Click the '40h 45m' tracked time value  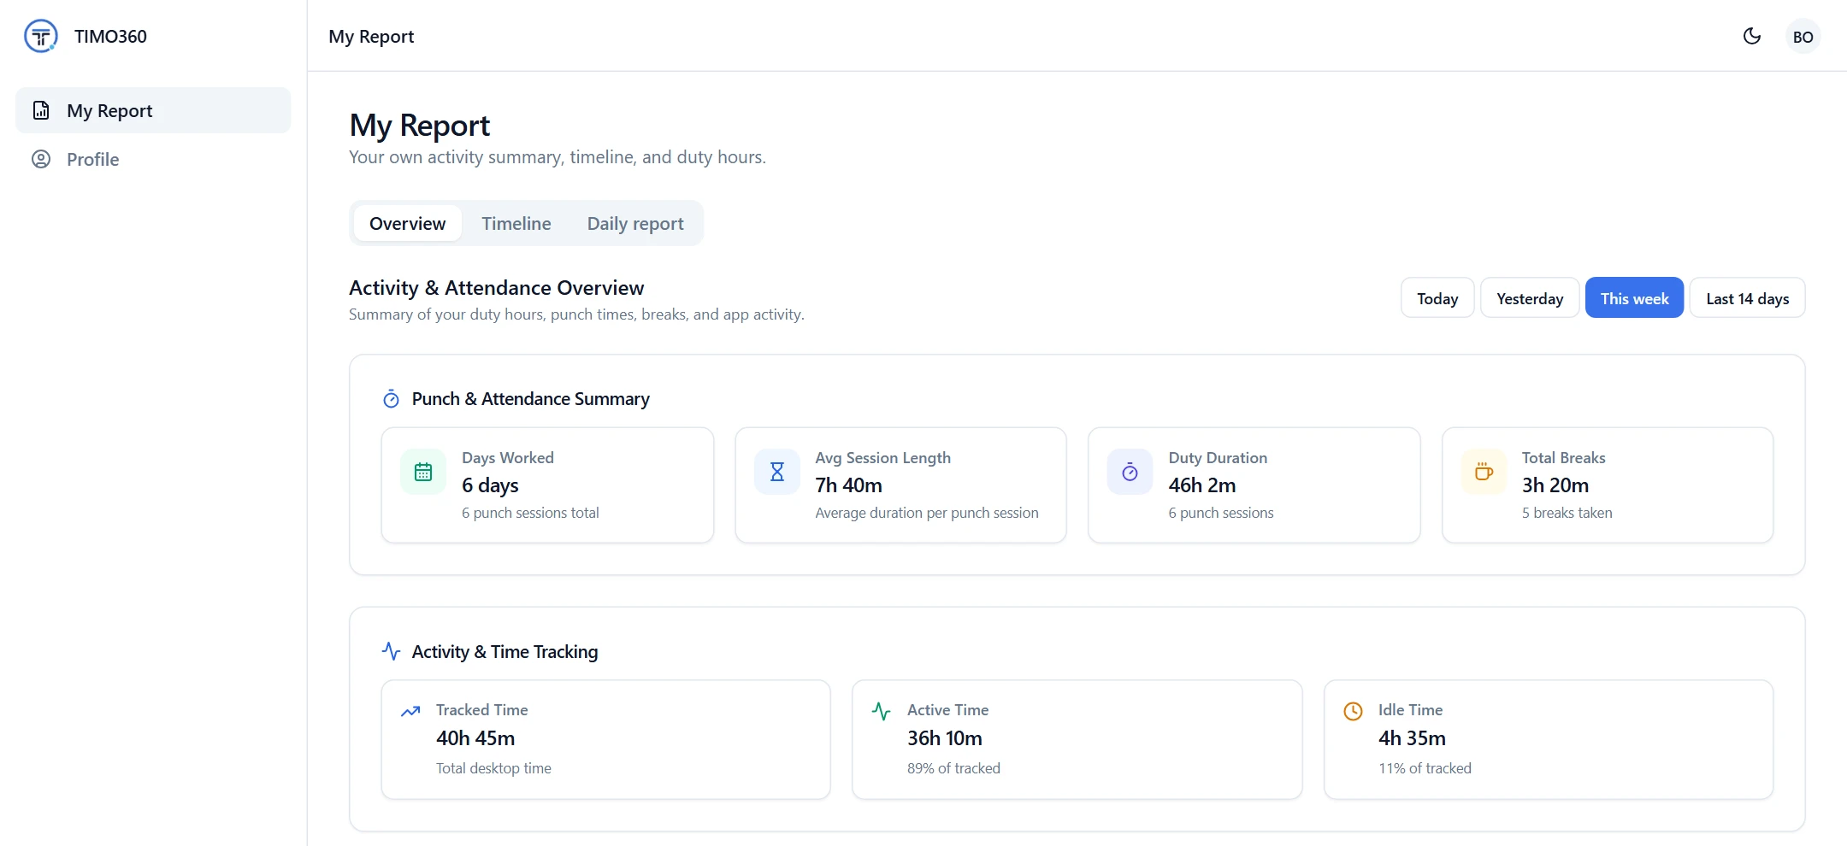click(475, 738)
